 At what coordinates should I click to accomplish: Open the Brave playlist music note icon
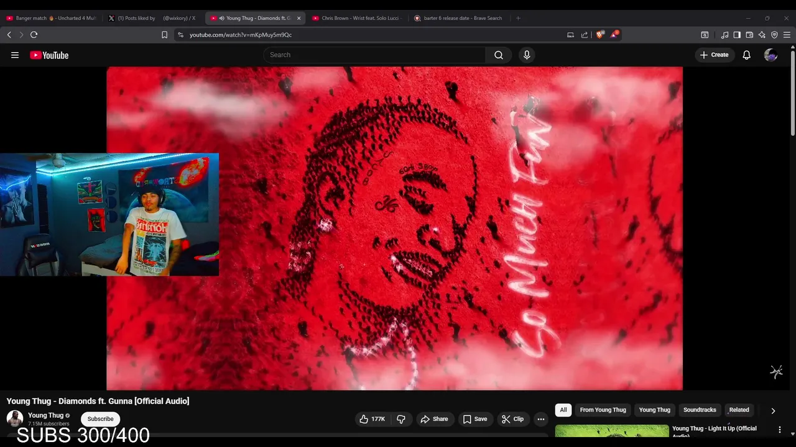point(724,35)
